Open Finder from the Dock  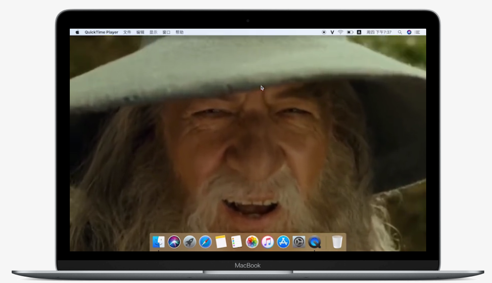pos(158,242)
